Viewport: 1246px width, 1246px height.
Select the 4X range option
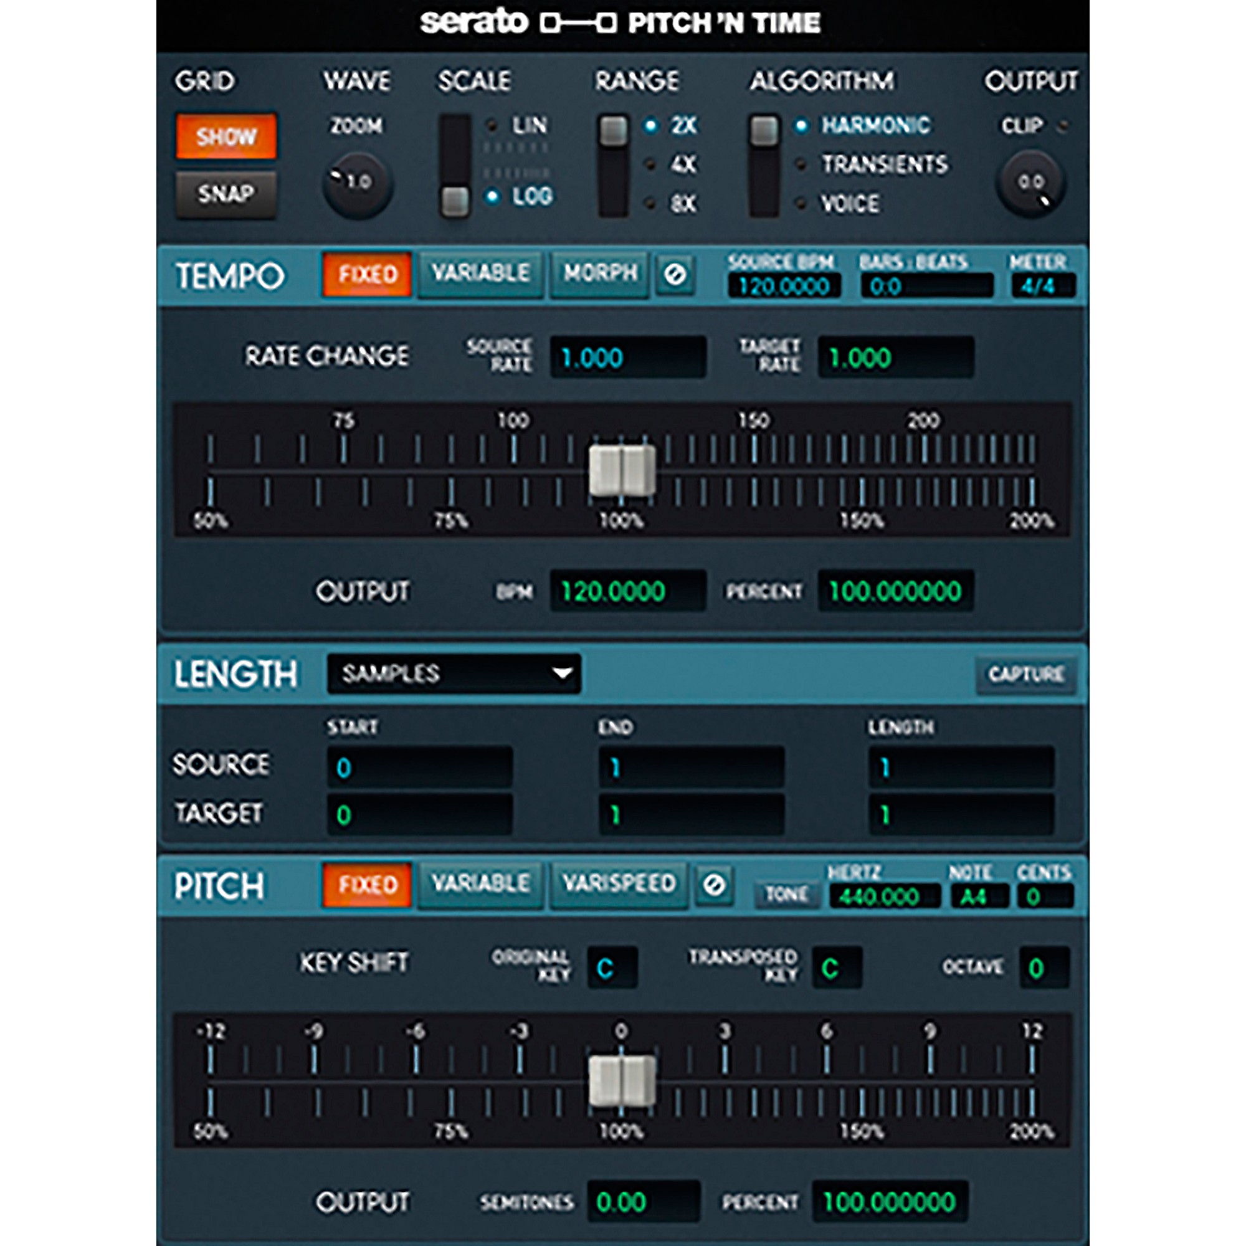672,164
